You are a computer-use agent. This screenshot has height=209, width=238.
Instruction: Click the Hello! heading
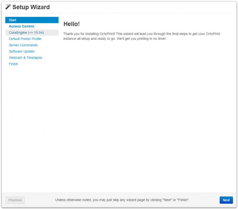(x=72, y=24)
